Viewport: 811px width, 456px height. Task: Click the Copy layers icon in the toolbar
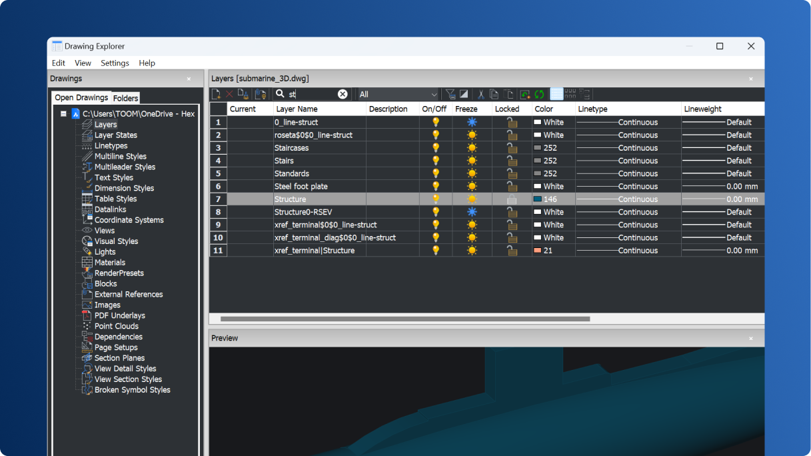494,94
